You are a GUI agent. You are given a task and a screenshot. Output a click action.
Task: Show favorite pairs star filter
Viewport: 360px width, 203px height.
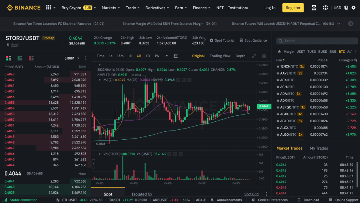(279, 52)
